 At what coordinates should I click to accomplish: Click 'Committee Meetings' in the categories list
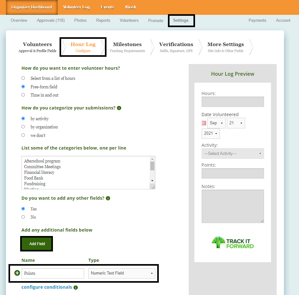tap(42, 167)
